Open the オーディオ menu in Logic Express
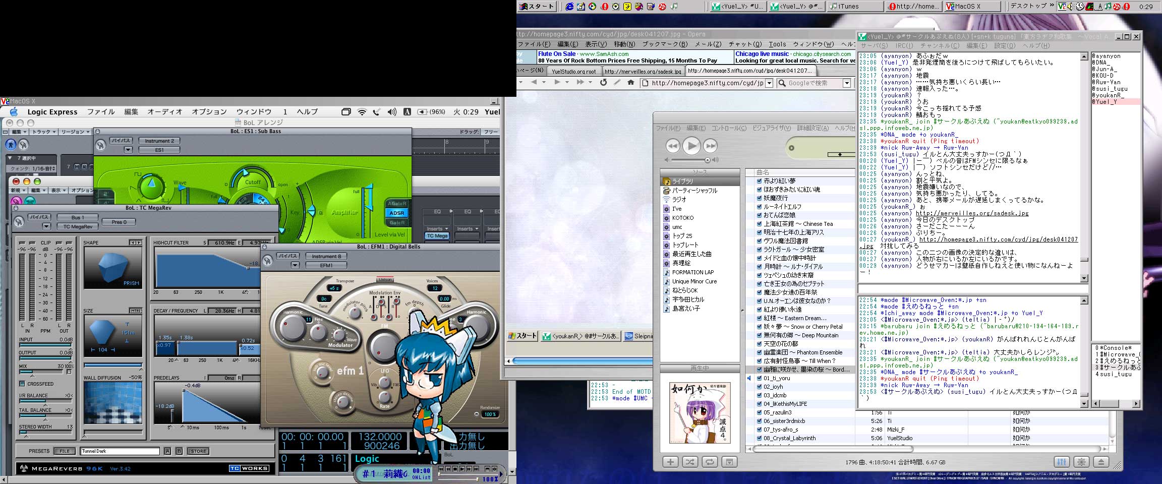1162x484 pixels. click(x=165, y=112)
